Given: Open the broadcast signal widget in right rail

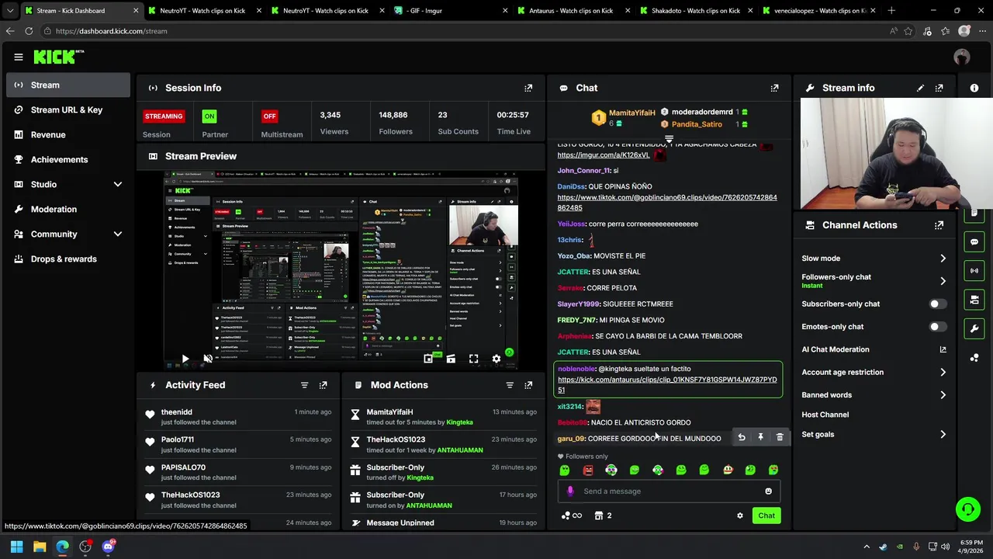Looking at the screenshot, I should pyautogui.click(x=974, y=271).
